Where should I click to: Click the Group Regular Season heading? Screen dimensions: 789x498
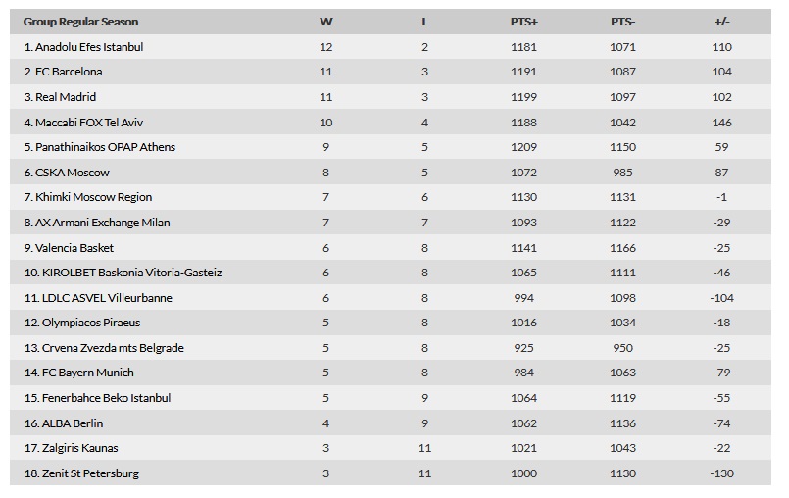pyautogui.click(x=80, y=22)
